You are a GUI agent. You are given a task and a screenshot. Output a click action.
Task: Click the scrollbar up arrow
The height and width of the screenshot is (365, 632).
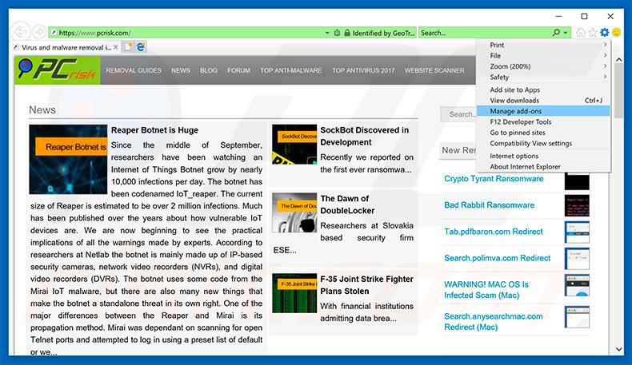pyautogui.click(x=618, y=60)
